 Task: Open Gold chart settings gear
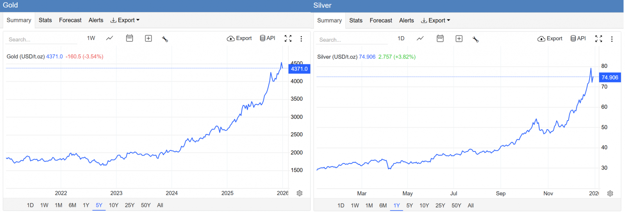300,193
